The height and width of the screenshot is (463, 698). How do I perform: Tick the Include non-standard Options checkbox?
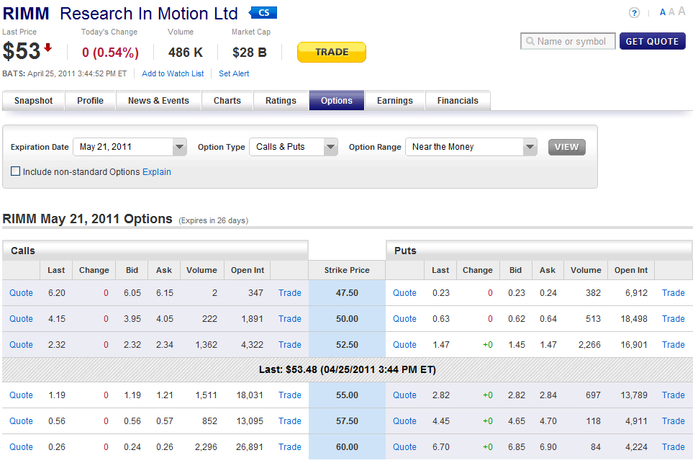(x=16, y=171)
